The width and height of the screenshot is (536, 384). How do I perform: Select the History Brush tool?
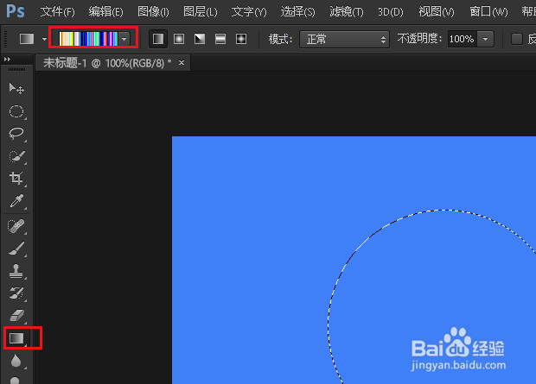(16, 293)
